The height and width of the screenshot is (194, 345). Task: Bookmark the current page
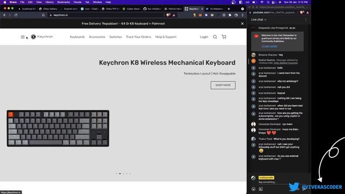click(43, 15)
